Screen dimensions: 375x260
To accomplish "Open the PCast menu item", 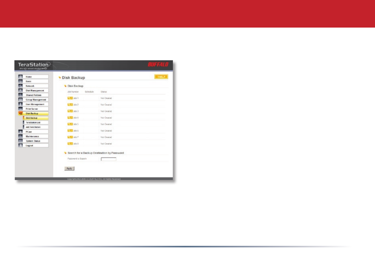I will point(36,132).
